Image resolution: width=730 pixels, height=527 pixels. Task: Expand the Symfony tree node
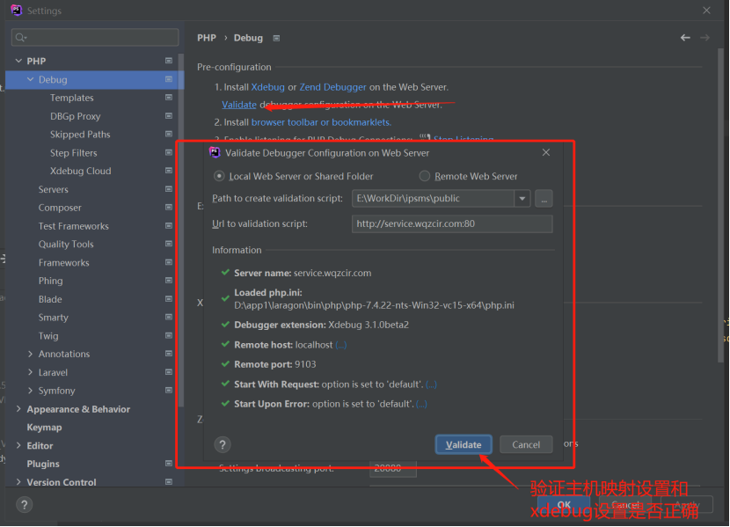tap(30, 390)
